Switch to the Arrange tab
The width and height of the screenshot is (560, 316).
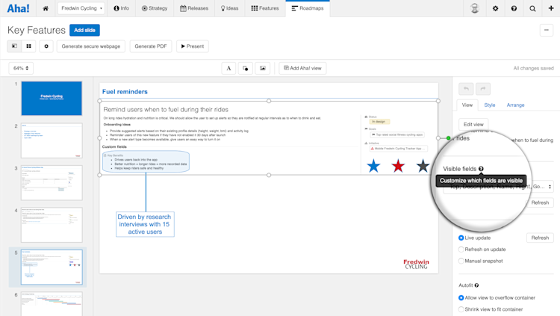(515, 105)
